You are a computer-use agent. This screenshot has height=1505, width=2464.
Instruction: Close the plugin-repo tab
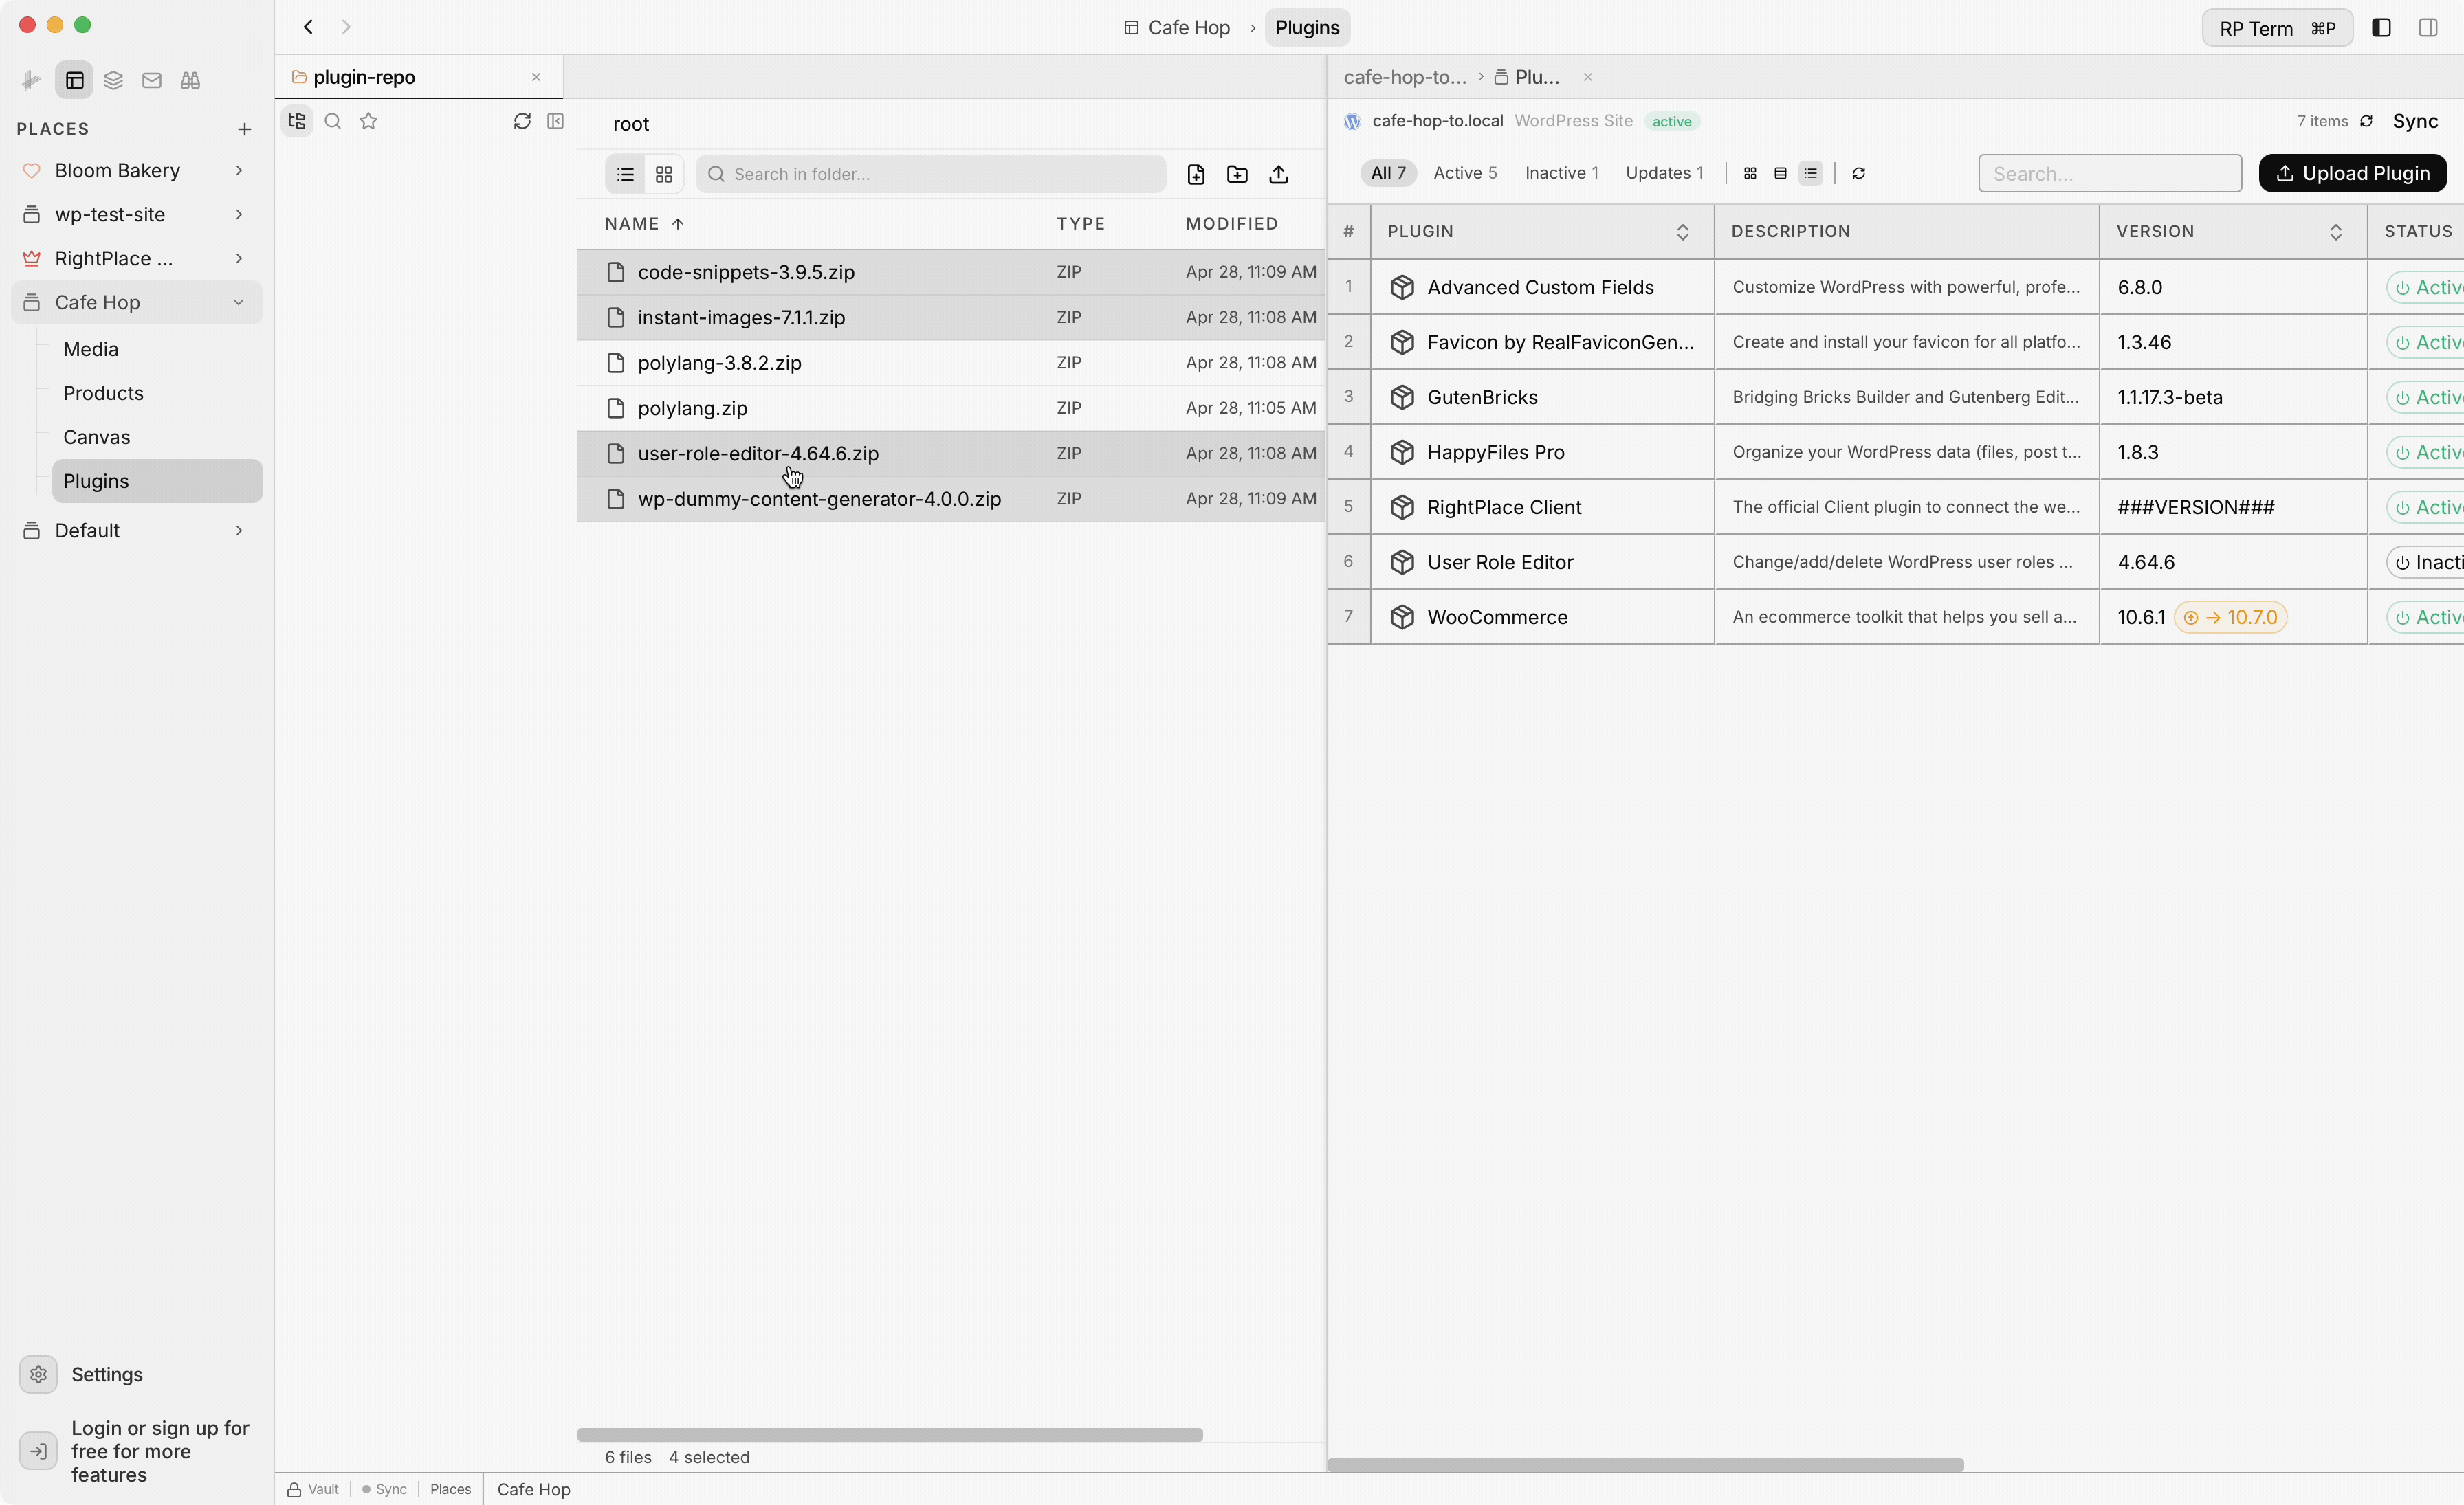[x=536, y=77]
